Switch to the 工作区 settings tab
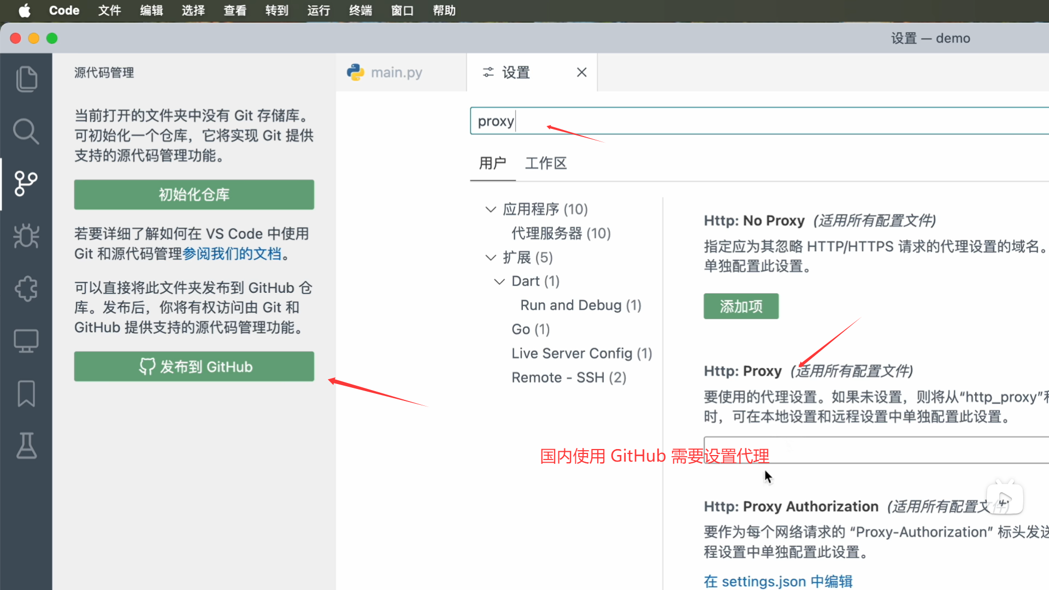The height and width of the screenshot is (590, 1049). tap(545, 163)
